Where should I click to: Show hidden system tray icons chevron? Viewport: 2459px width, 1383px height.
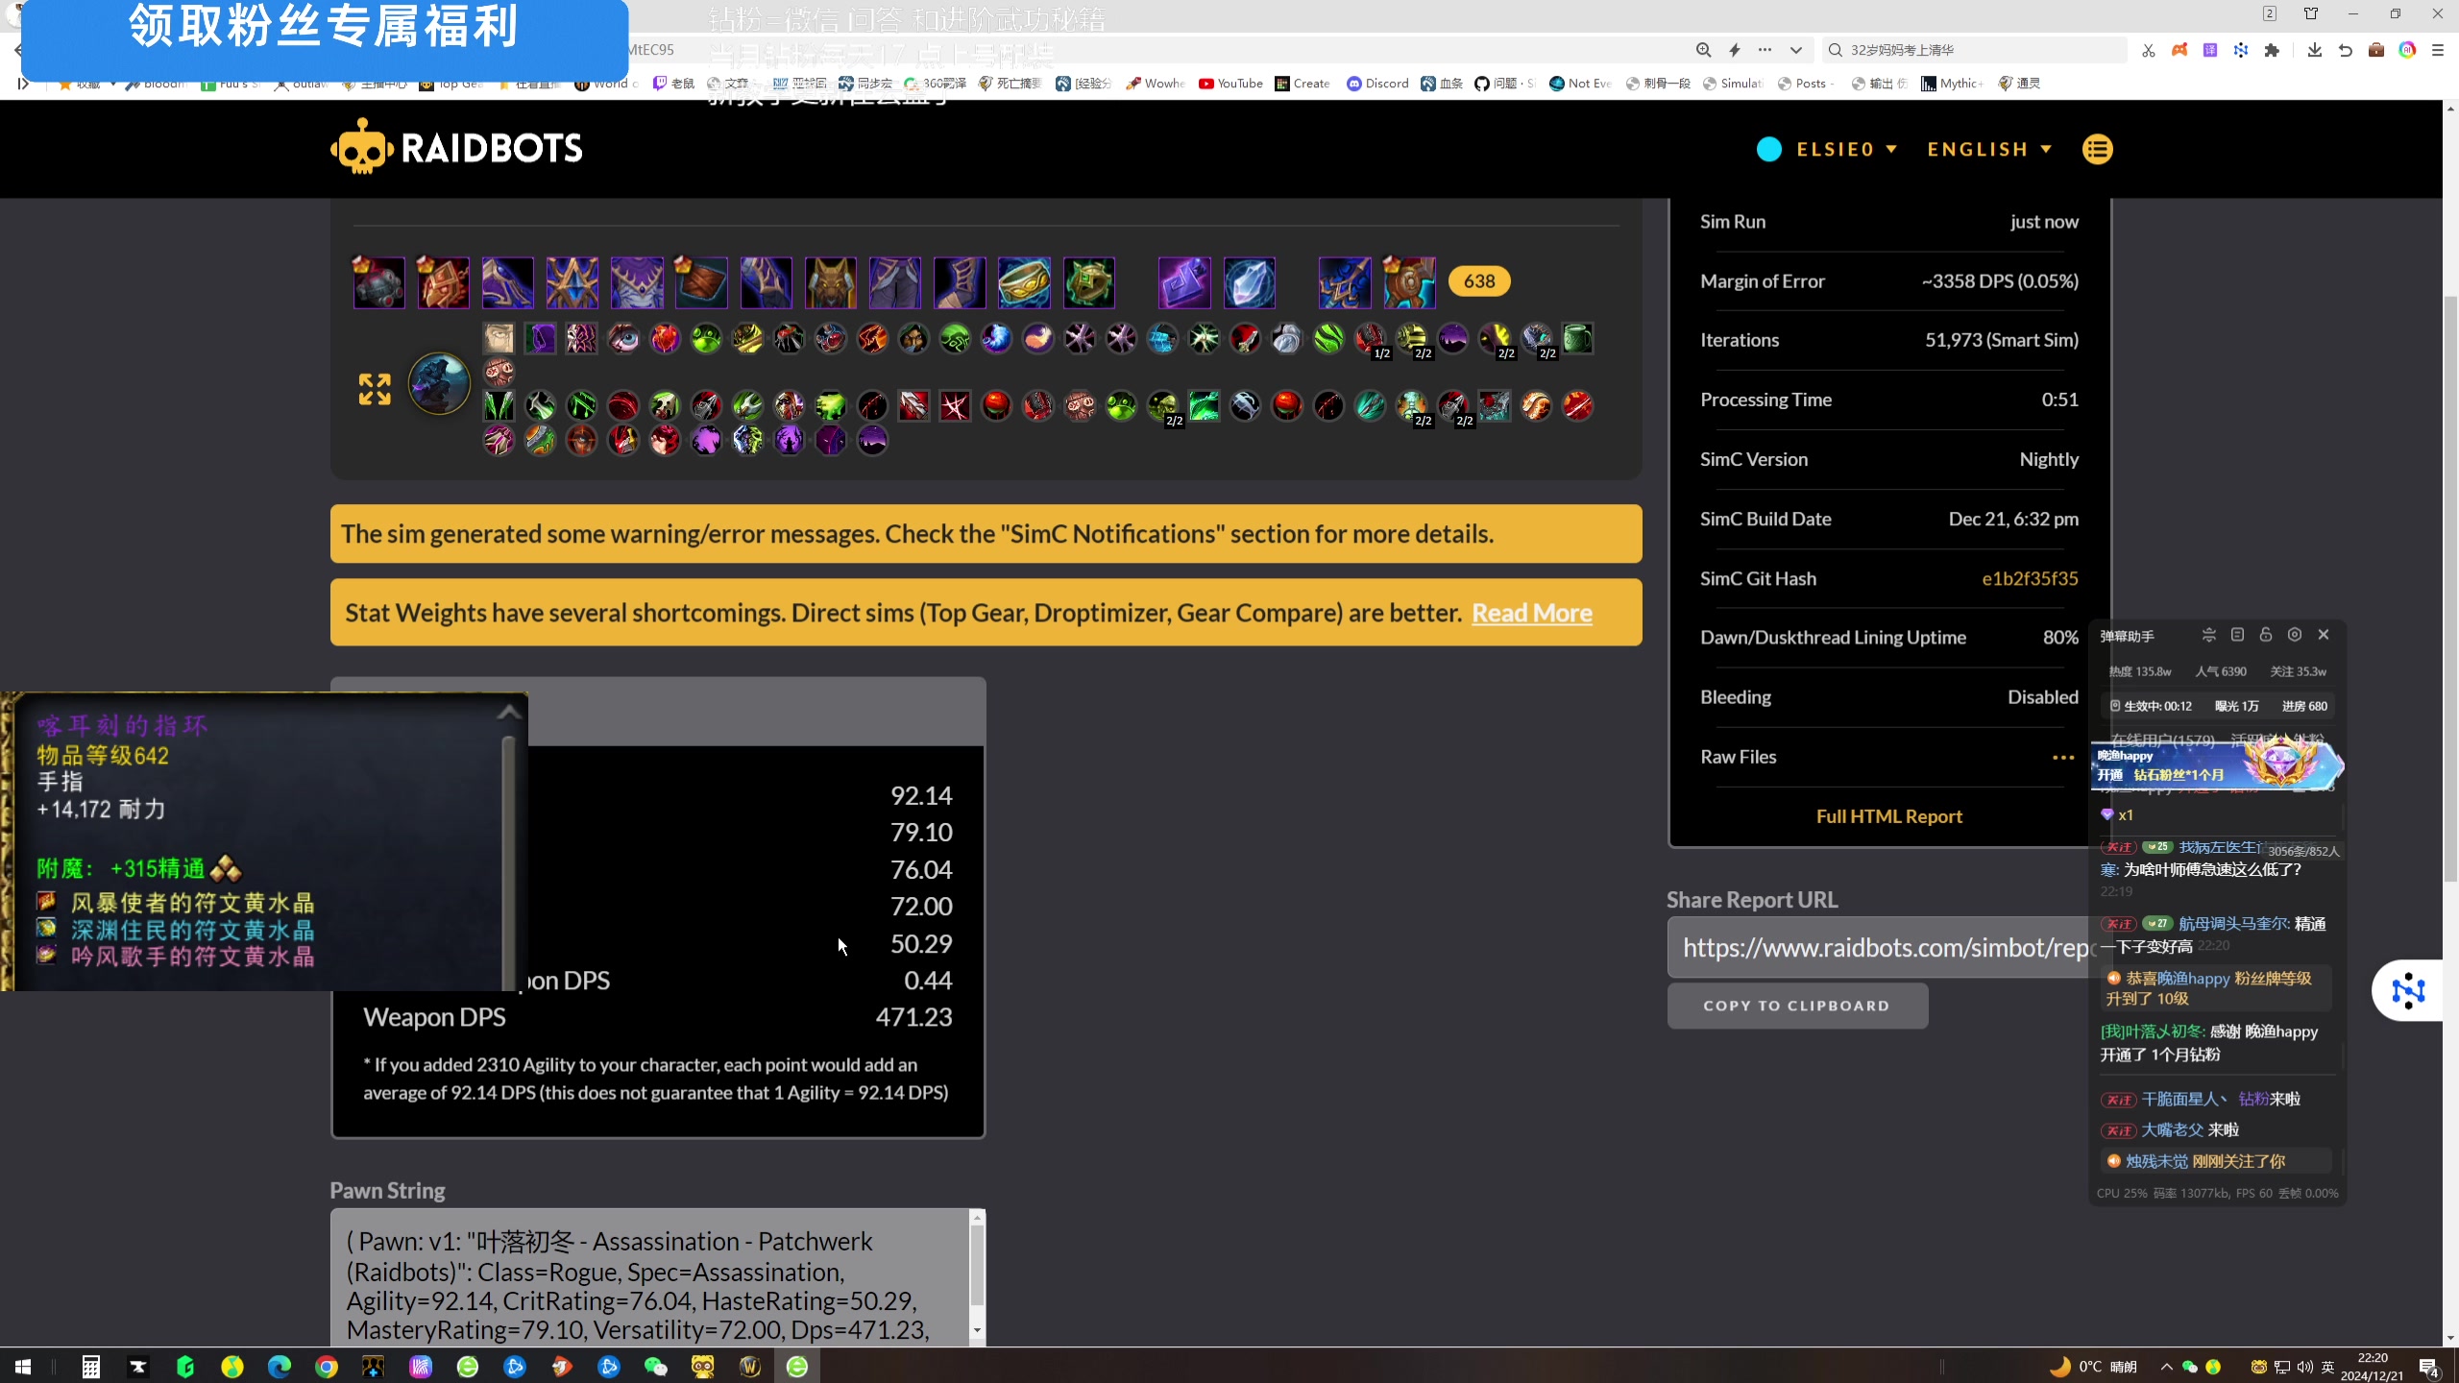click(2167, 1366)
